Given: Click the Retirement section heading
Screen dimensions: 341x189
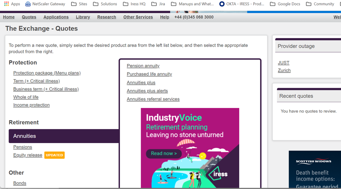Looking at the screenshot, I should click(x=24, y=122).
